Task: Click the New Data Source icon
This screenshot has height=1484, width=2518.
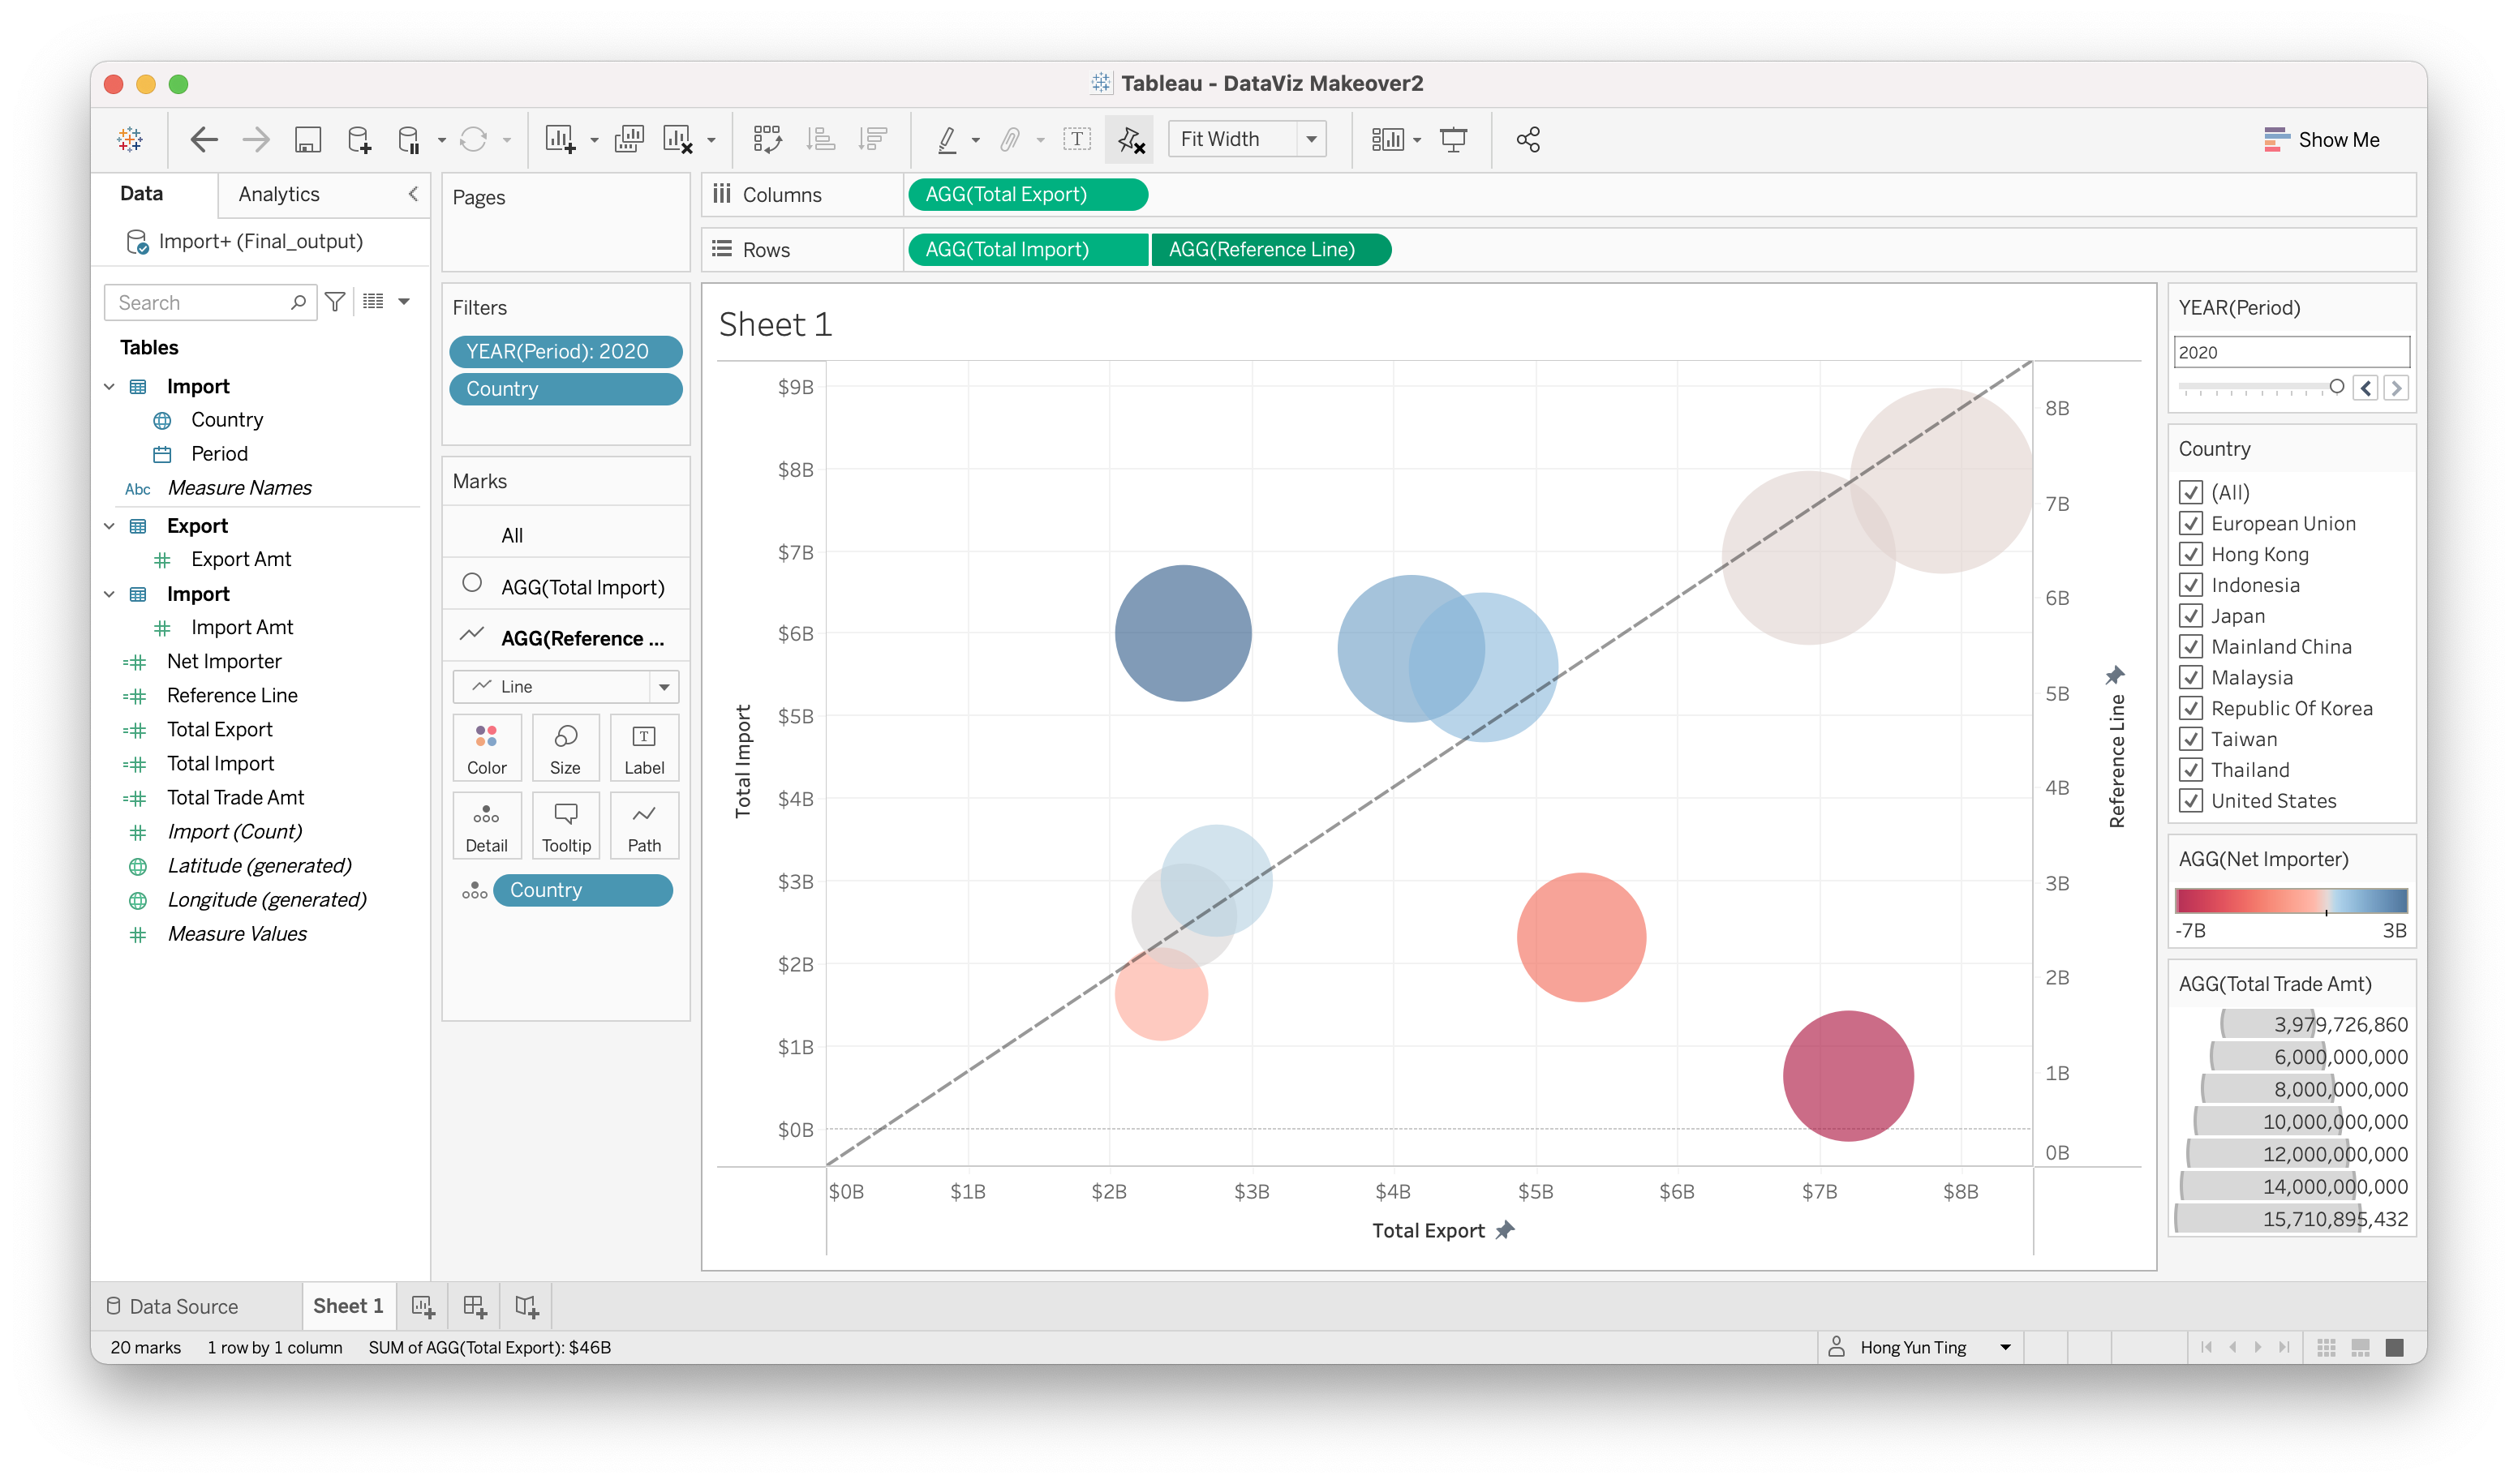Action: (x=358, y=139)
